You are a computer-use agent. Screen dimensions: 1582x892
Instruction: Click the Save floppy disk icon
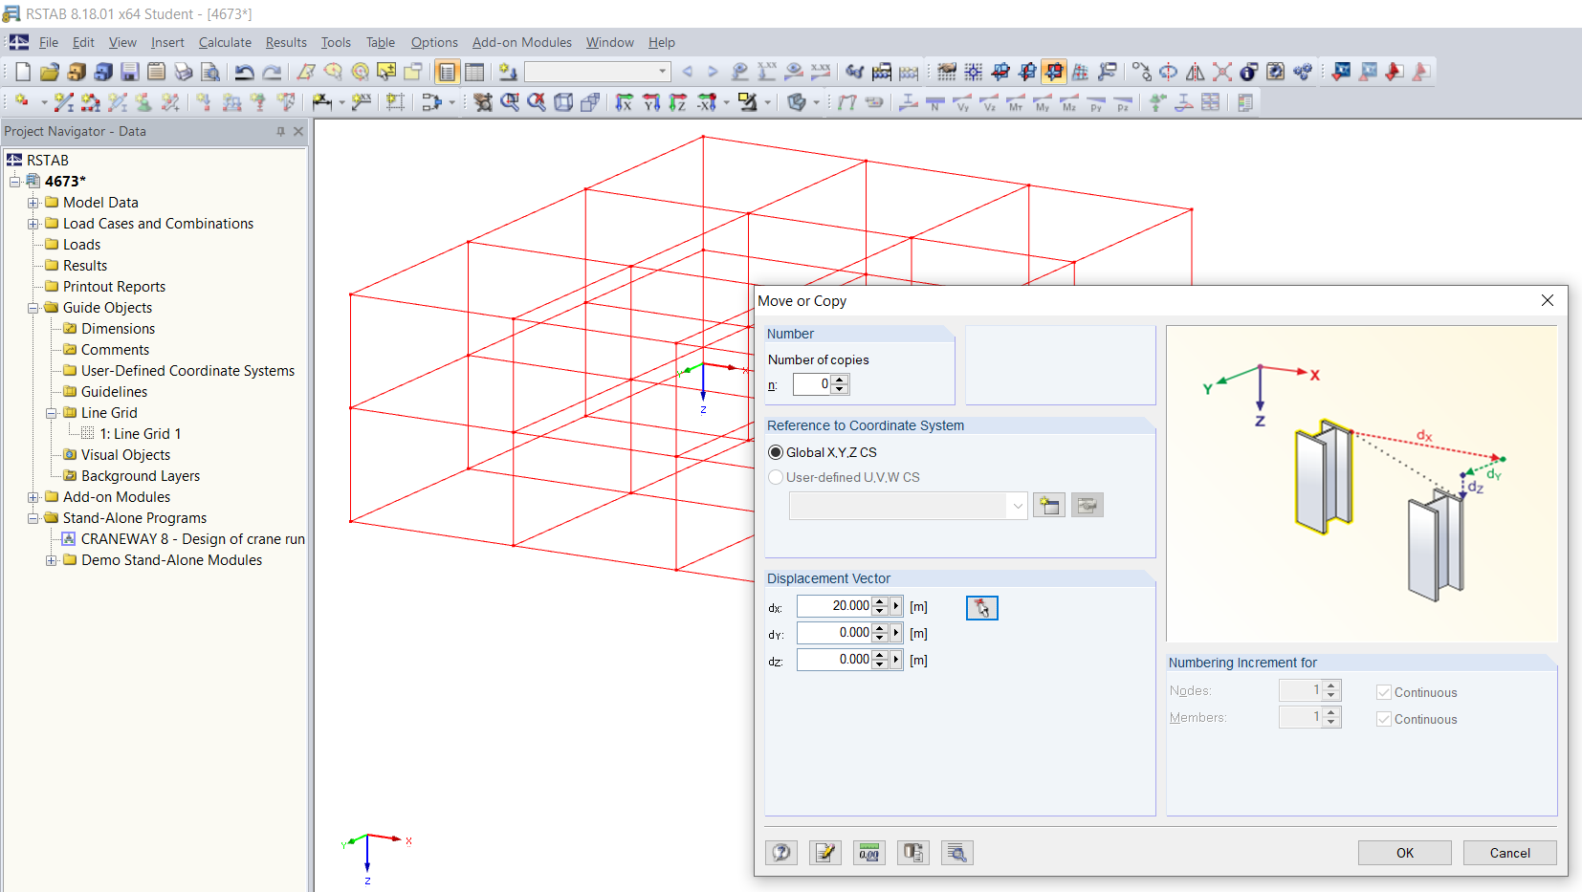[x=130, y=72]
